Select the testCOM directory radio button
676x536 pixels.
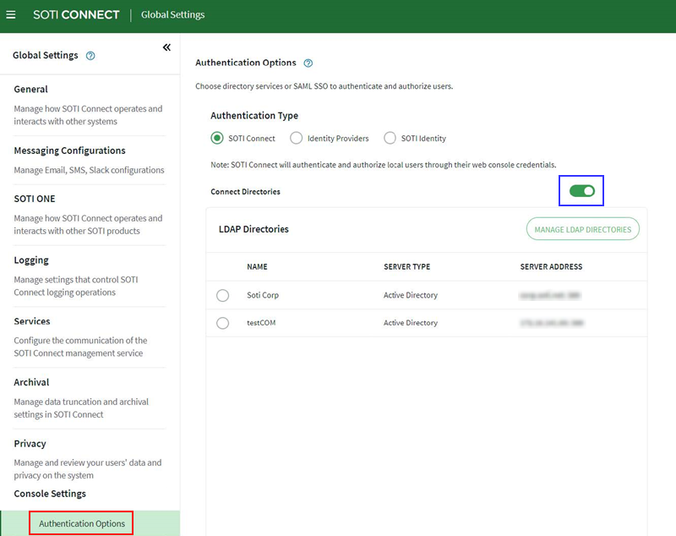point(223,323)
